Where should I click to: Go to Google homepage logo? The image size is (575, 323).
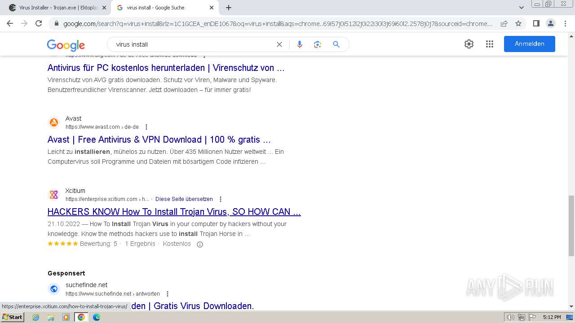pos(66,45)
